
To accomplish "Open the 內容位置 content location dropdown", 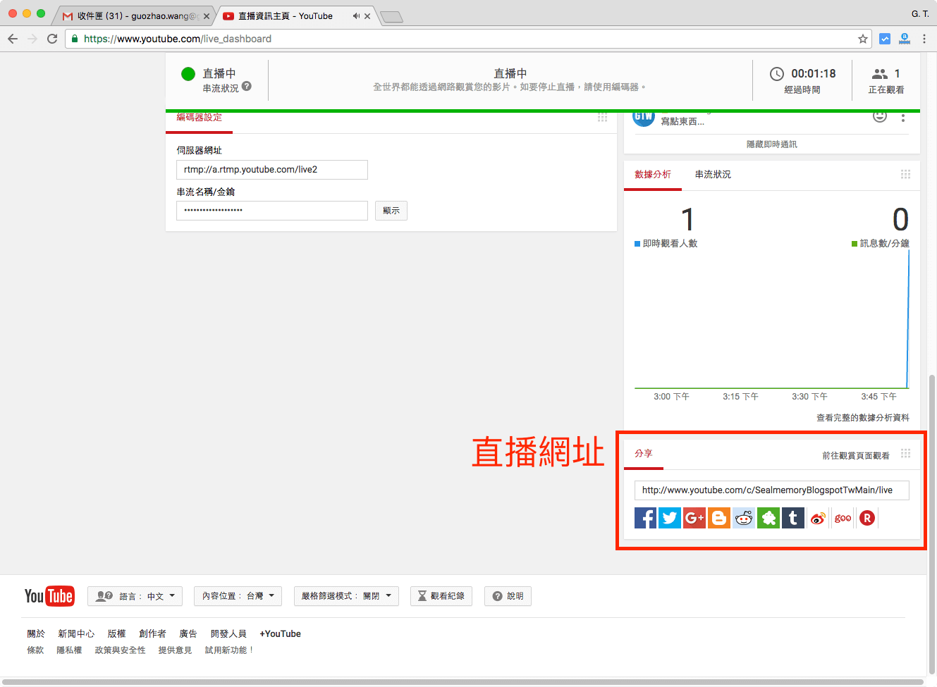I will coord(238,595).
